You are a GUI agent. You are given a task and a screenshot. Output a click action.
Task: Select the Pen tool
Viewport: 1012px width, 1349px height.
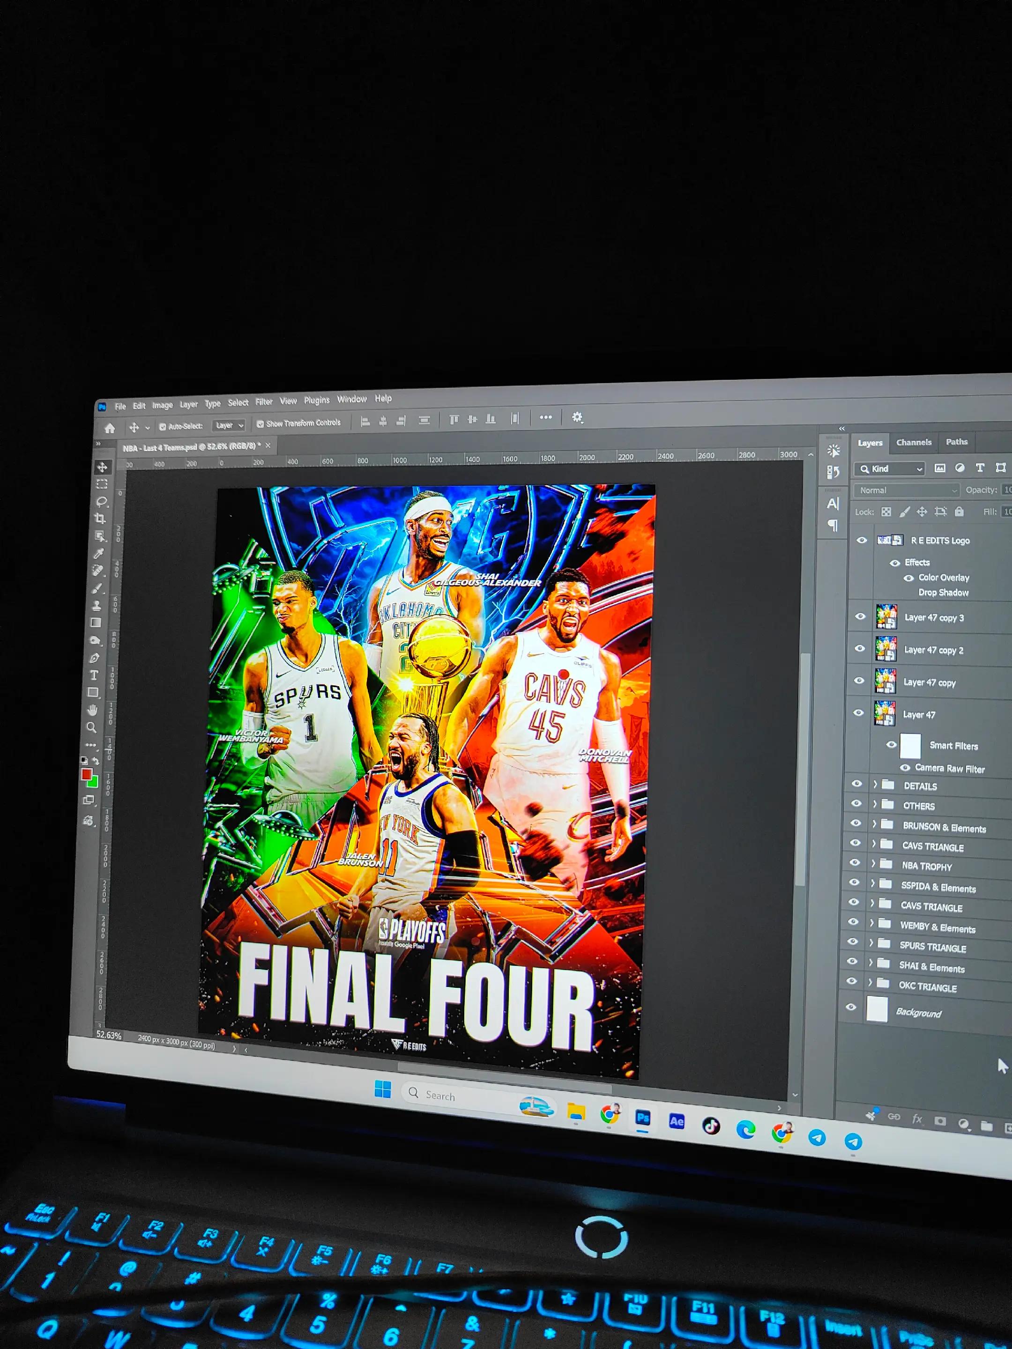pyautogui.click(x=94, y=658)
